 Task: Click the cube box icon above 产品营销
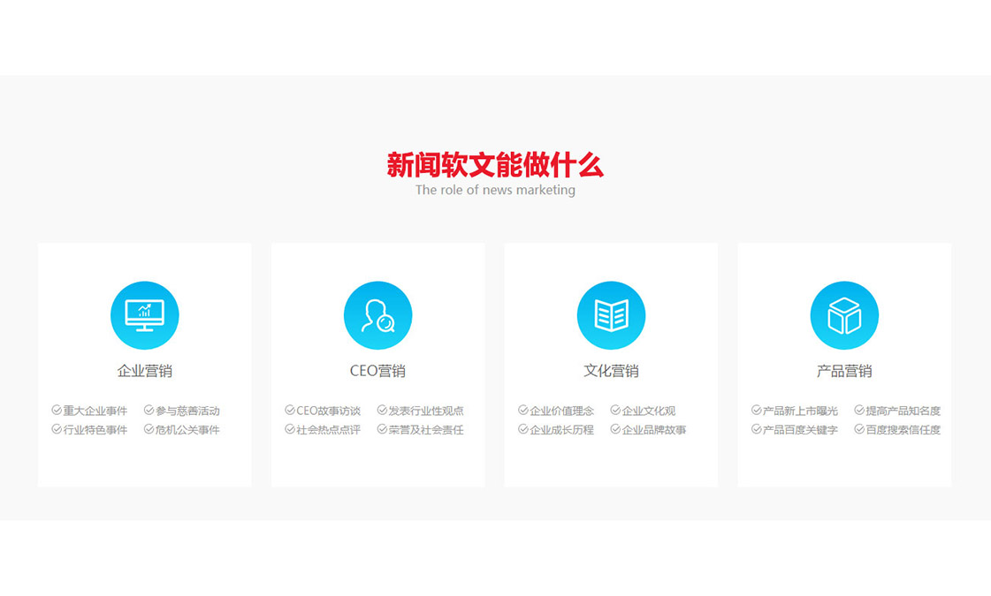tap(844, 315)
